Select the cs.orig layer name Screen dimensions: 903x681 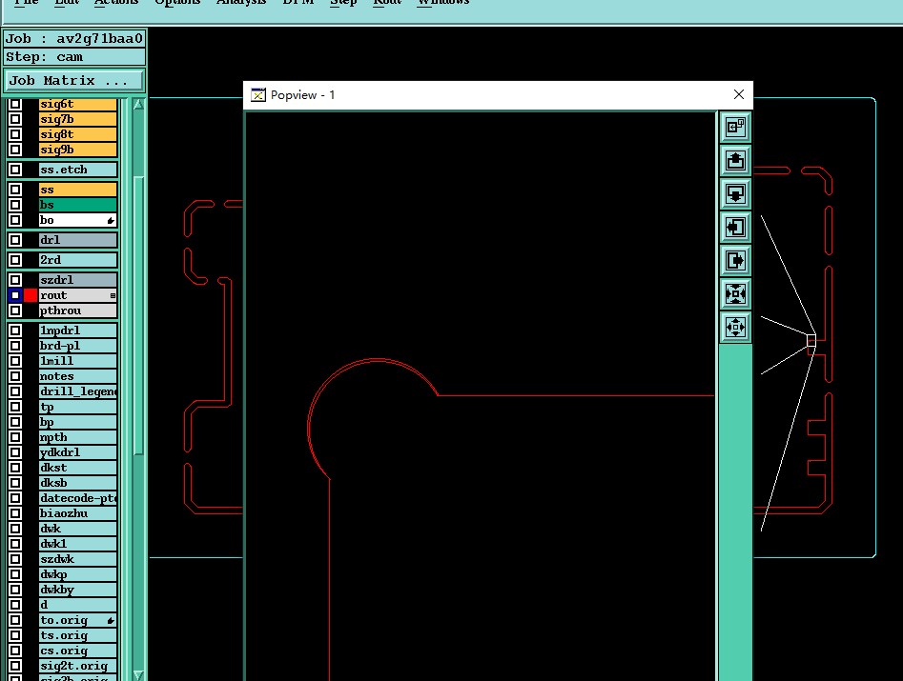point(78,651)
